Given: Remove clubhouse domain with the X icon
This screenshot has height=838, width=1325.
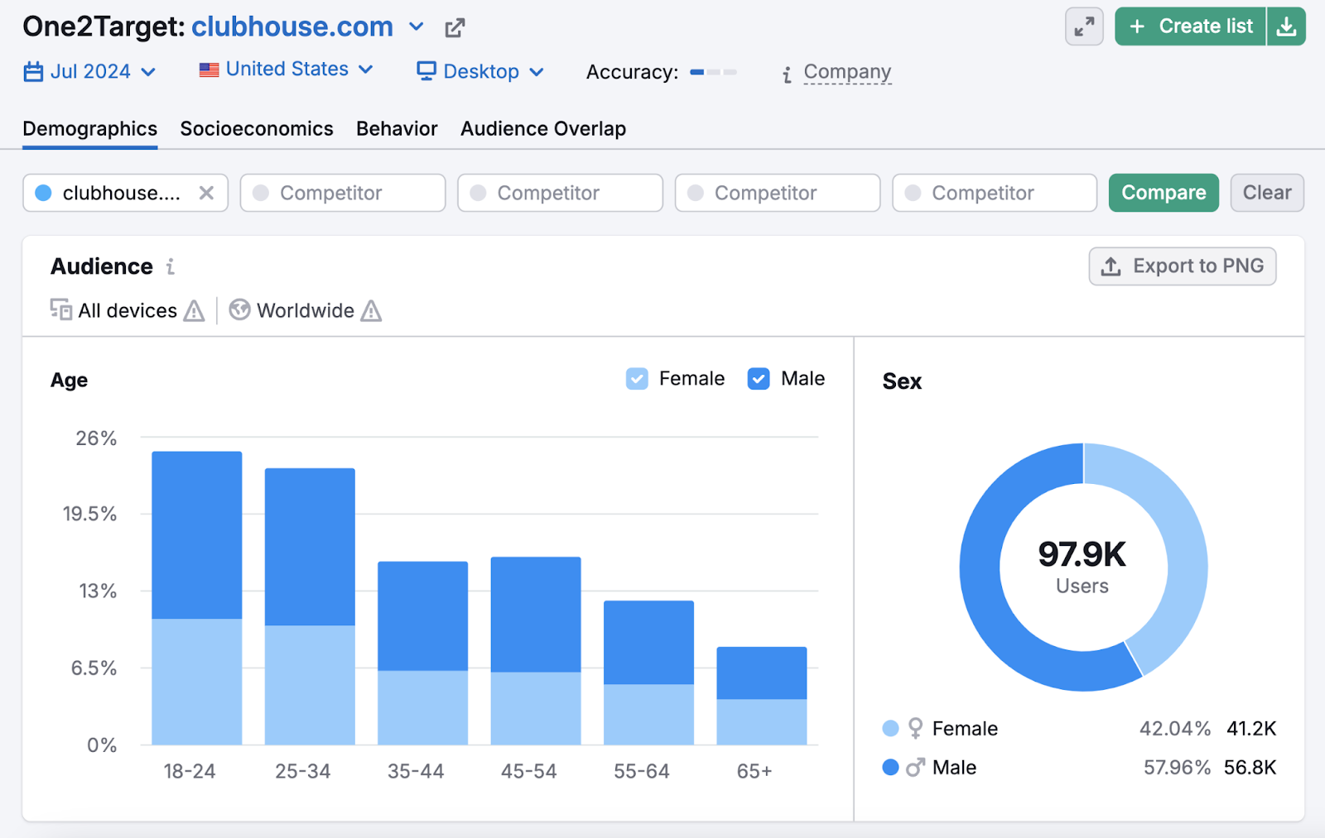Looking at the screenshot, I should coord(206,193).
